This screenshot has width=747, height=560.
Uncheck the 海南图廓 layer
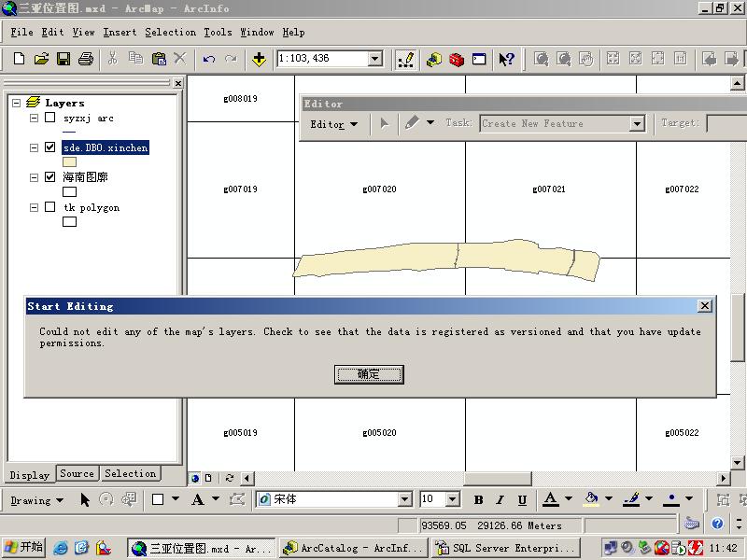[x=50, y=177]
